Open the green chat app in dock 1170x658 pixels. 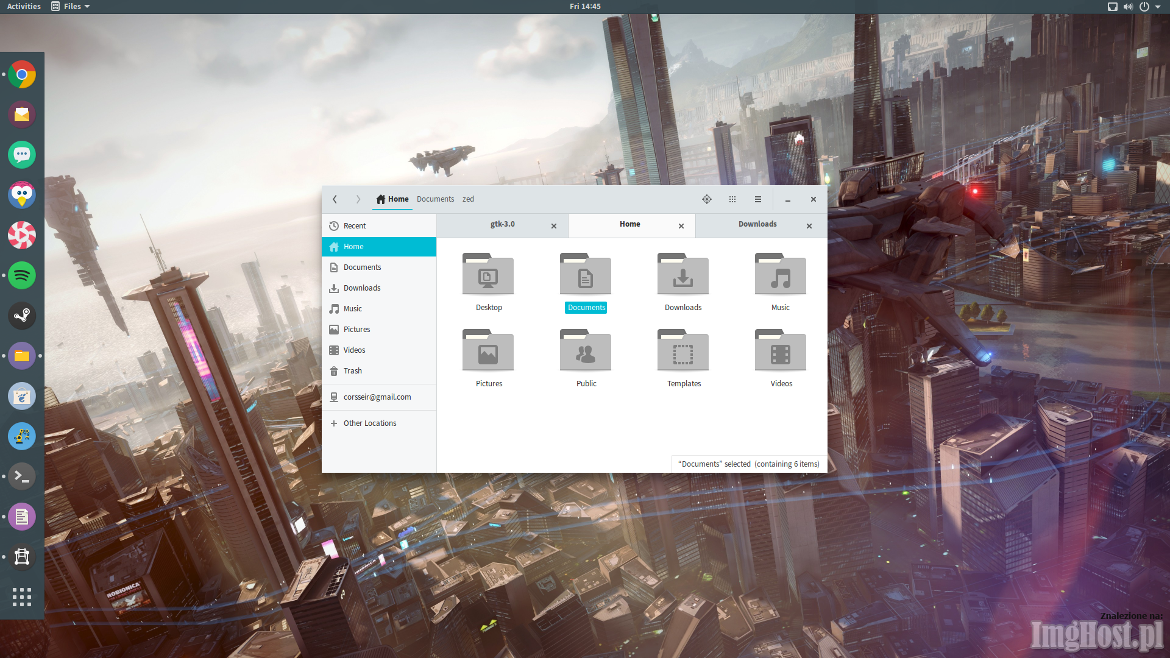tap(22, 155)
